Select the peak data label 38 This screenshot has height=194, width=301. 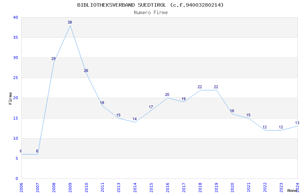point(70,22)
